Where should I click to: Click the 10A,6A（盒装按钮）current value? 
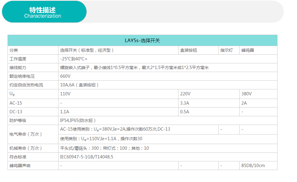[79, 85]
